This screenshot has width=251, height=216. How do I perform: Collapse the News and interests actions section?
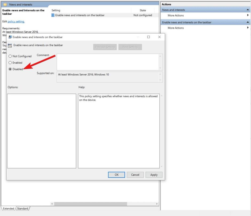(x=248, y=10)
